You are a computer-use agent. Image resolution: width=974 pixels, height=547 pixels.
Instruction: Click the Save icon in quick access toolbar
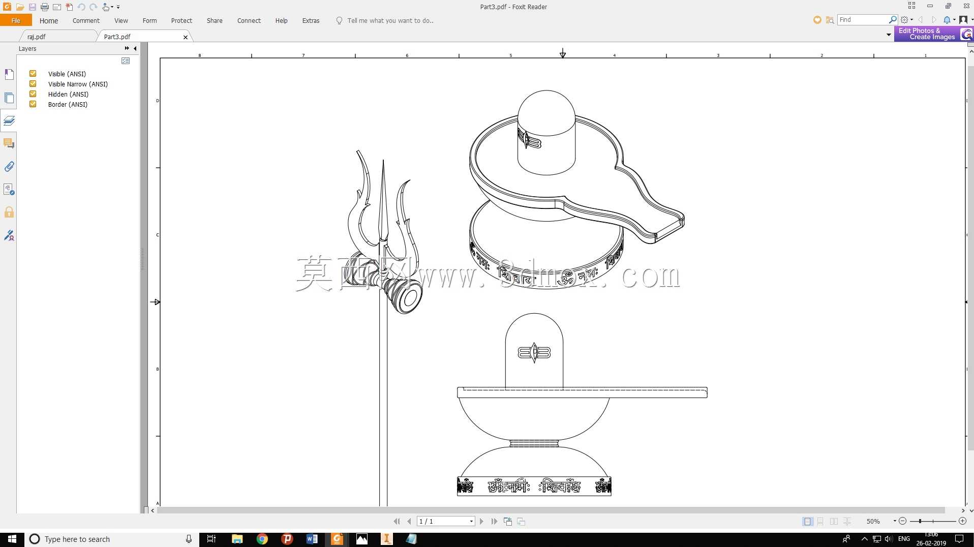point(32,7)
